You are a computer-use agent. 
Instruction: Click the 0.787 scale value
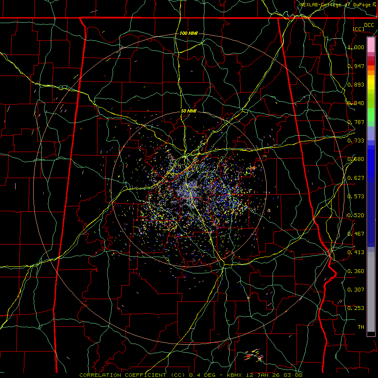[x=356, y=122]
